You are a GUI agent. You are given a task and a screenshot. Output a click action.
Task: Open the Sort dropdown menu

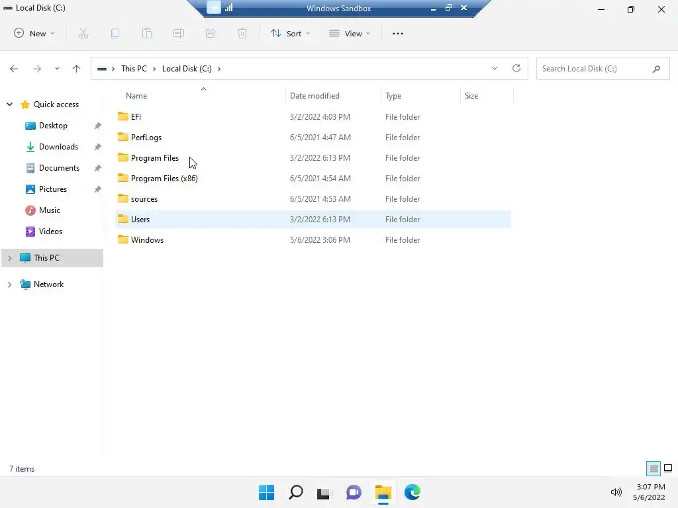tap(291, 33)
